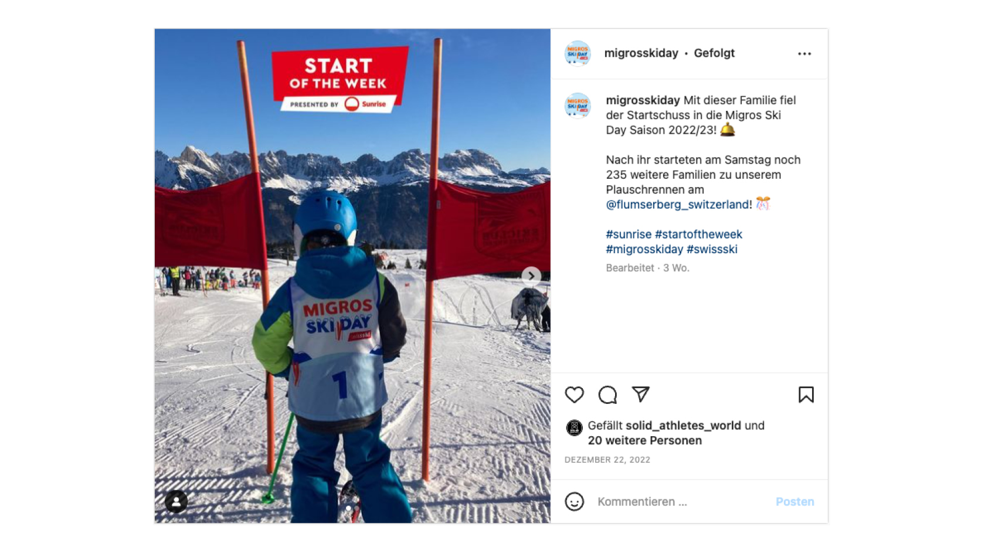Open the #migrosskiday hashtag
Screen dimensions: 985x554
click(644, 249)
